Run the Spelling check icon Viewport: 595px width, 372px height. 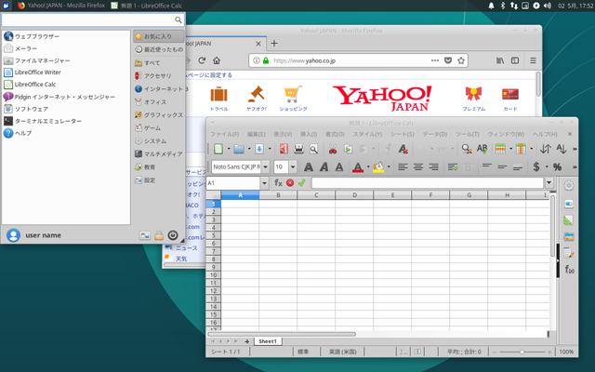[482, 149]
